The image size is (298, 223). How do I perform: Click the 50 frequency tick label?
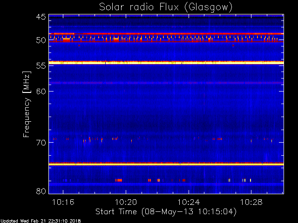coord(41,40)
